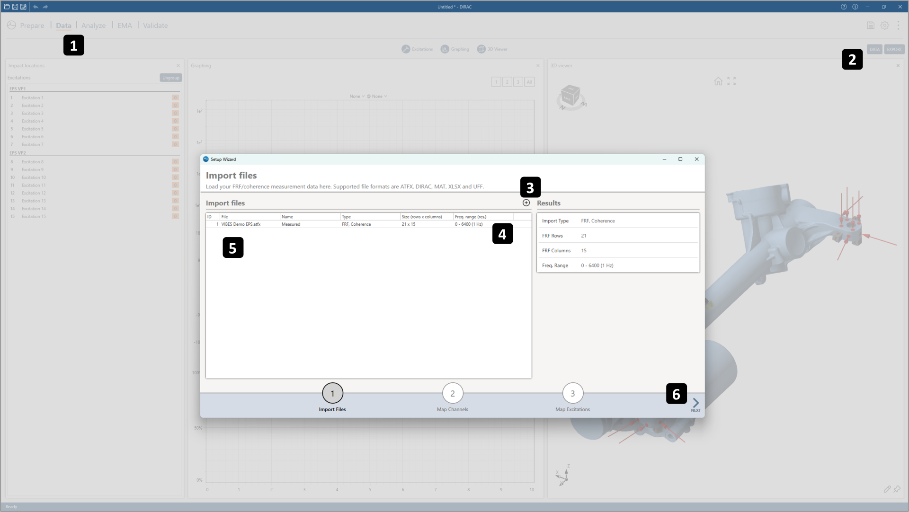This screenshot has width=909, height=512.
Task: Toggle the 3D Viewer panel button
Action: pyautogui.click(x=492, y=49)
